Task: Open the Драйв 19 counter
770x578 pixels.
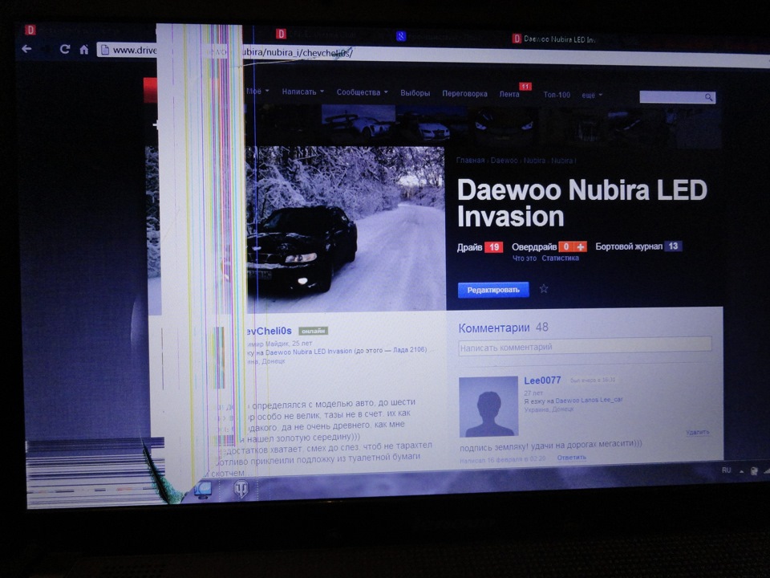Action: [x=480, y=246]
